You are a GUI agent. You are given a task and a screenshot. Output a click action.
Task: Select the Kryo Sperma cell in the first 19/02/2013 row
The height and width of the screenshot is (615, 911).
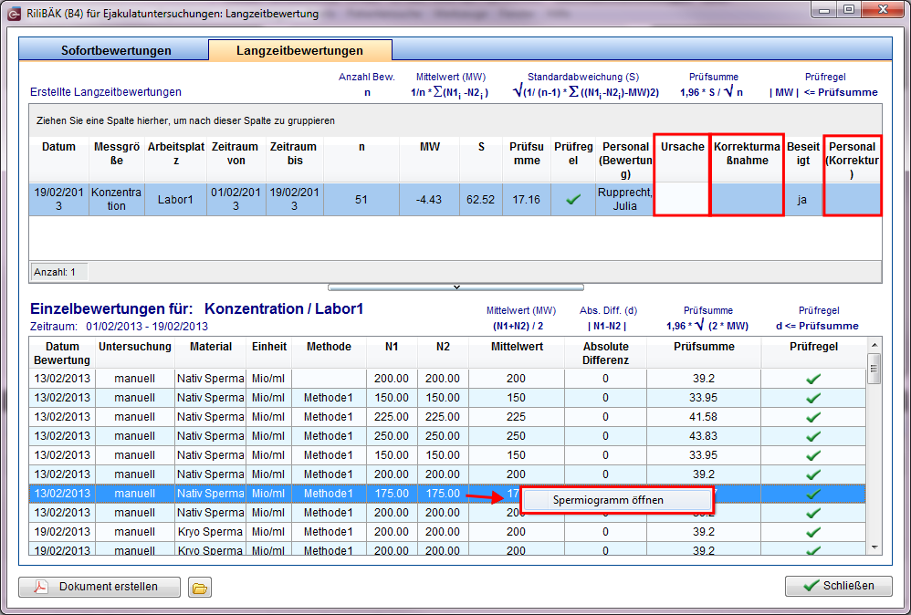(210, 532)
